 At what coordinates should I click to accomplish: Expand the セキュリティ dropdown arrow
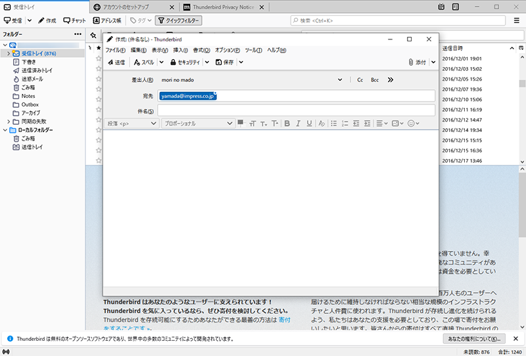pos(207,62)
